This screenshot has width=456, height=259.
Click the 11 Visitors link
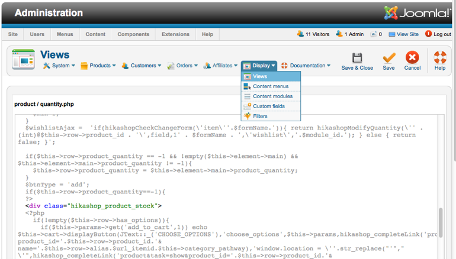(317, 34)
